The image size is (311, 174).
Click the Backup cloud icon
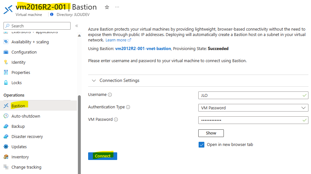pos(6,126)
